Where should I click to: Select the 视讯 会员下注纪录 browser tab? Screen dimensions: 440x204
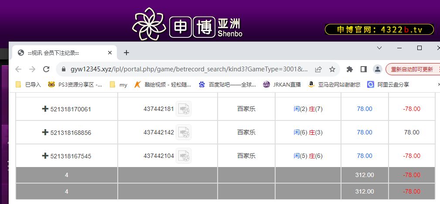pyautogui.click(x=65, y=53)
